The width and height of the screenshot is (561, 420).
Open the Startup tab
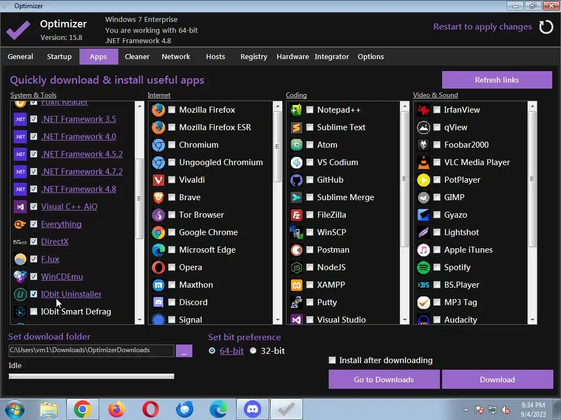coord(59,57)
